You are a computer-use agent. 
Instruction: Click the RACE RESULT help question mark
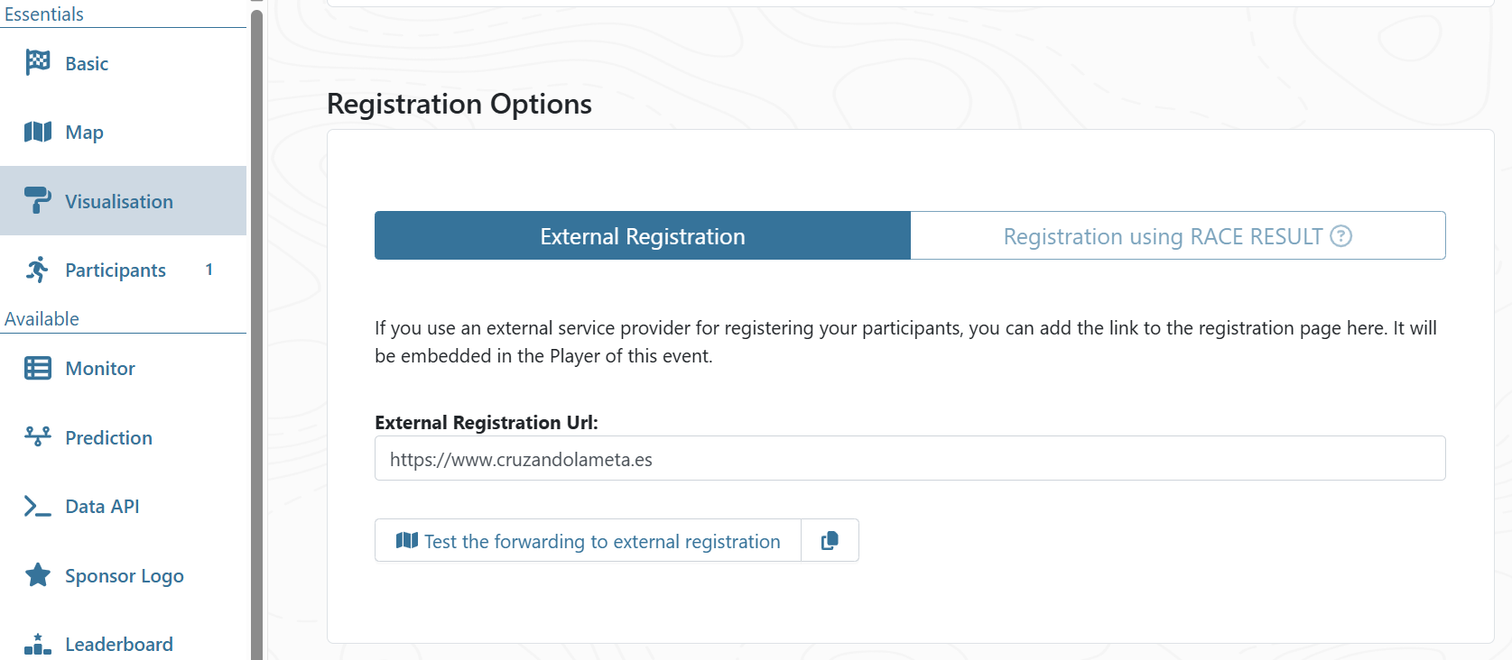pos(1341,236)
